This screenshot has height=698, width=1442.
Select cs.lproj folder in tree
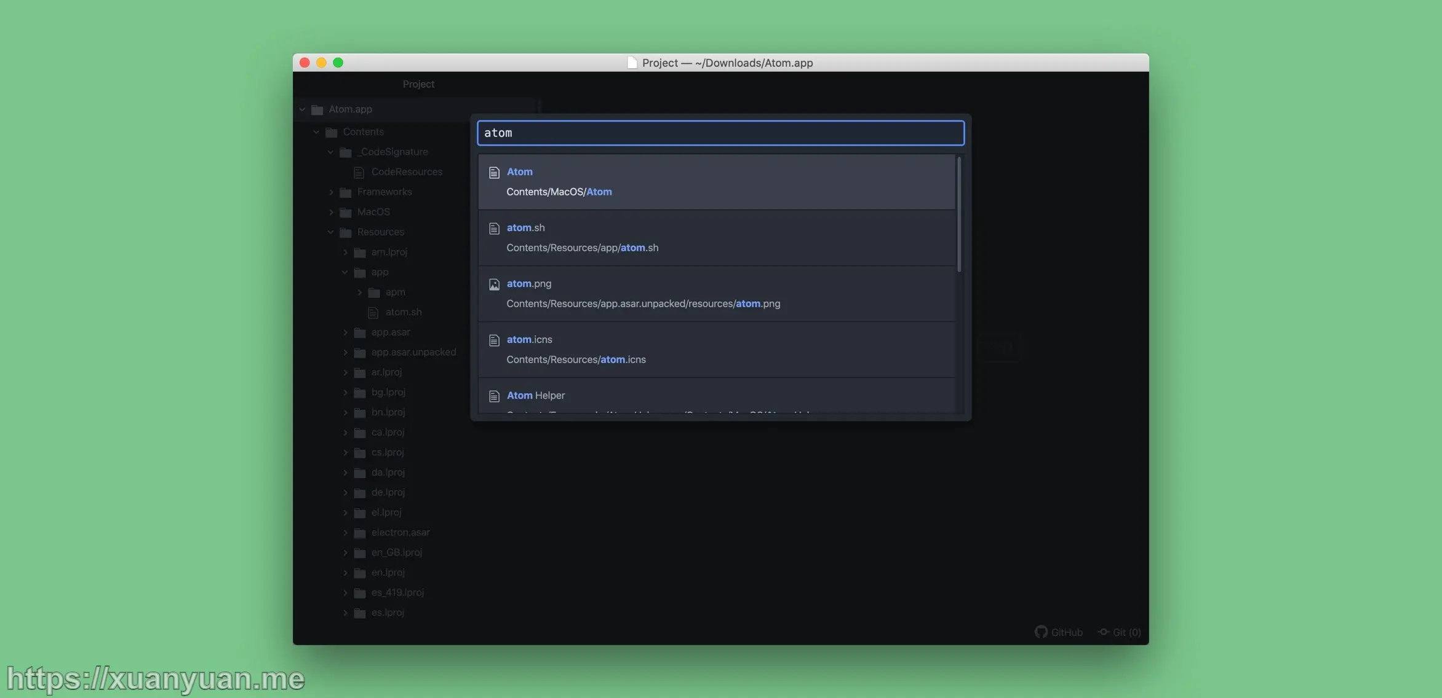coord(388,452)
